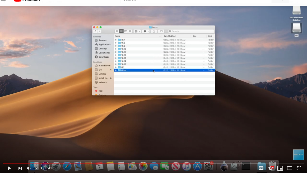The image size is (307, 173).
Task: Open Recents in the Finder sidebar
Action: [x=103, y=40]
